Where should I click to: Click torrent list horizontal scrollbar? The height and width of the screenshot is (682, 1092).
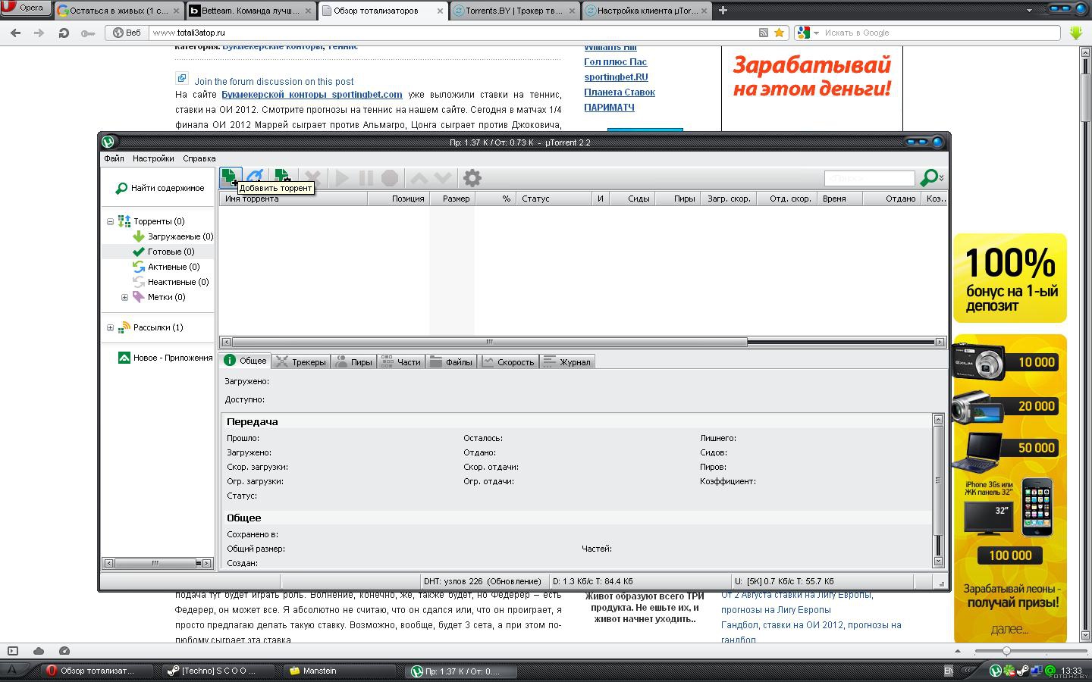582,342
